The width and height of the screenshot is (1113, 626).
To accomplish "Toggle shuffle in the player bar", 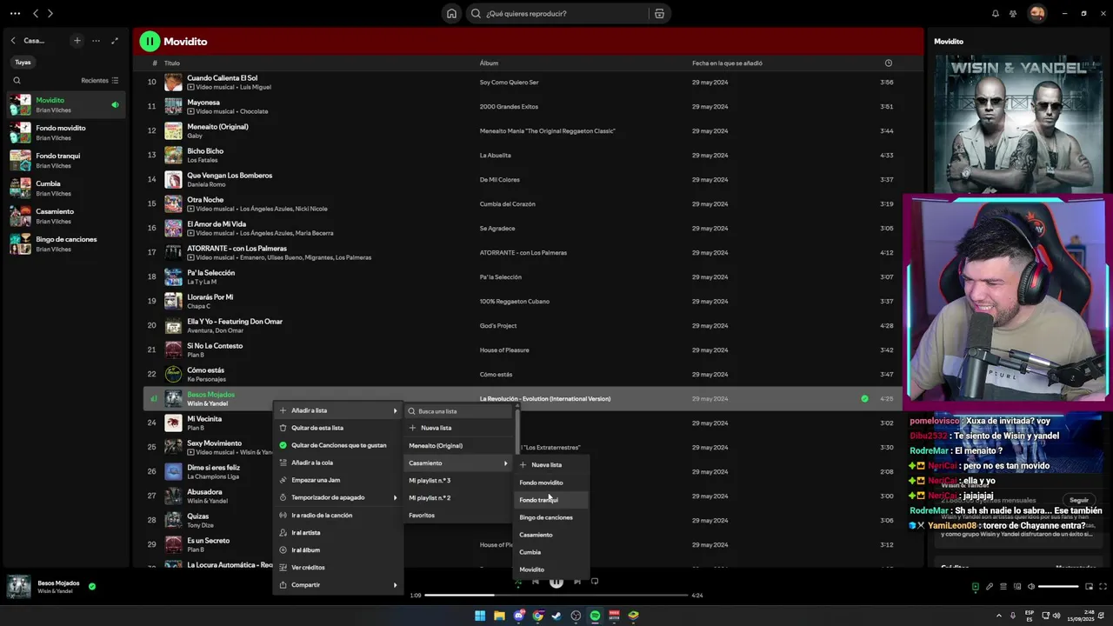I will click(517, 581).
